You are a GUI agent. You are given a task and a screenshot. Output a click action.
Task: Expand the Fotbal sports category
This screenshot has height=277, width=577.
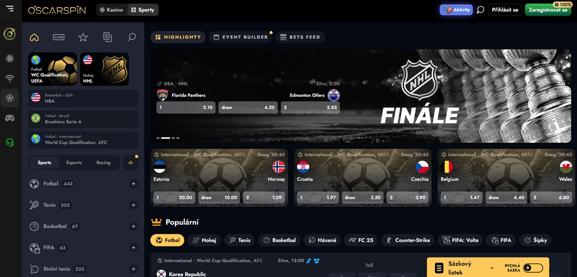point(134,184)
